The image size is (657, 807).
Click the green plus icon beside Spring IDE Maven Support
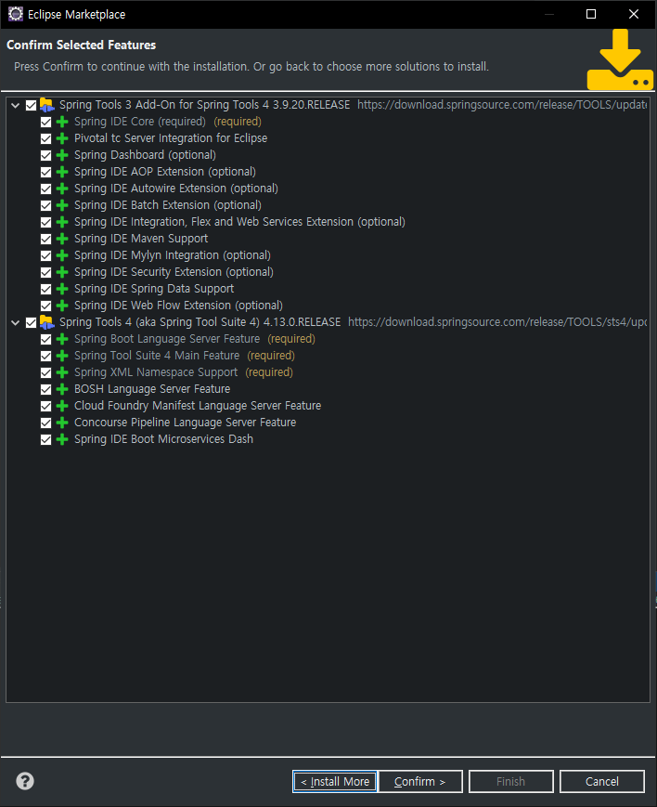(62, 239)
